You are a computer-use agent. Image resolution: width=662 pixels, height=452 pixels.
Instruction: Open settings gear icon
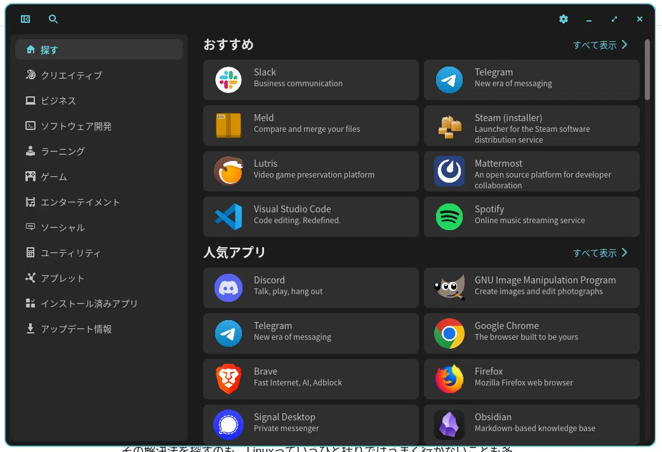click(x=564, y=19)
